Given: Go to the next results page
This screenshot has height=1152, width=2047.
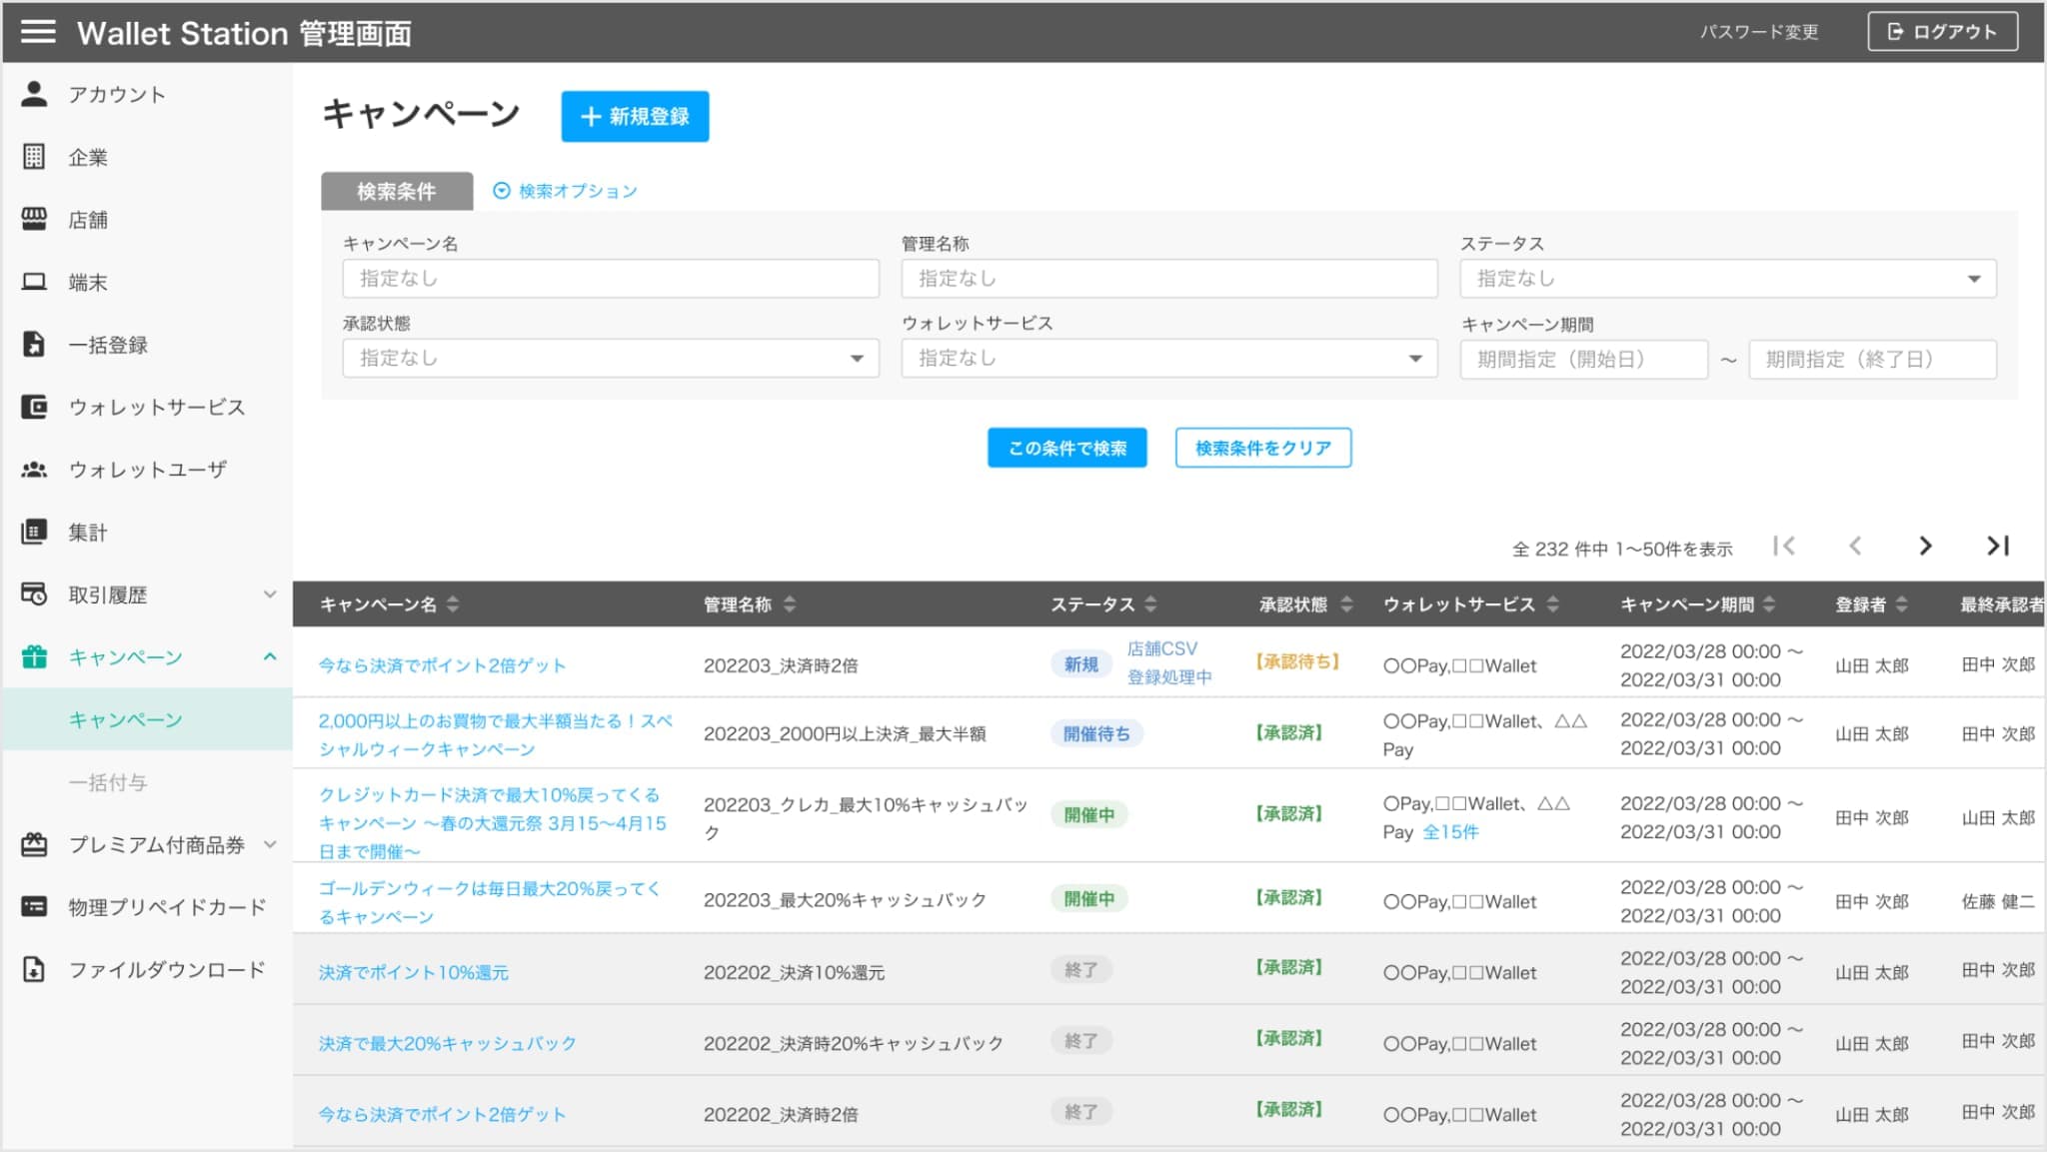Looking at the screenshot, I should 1925,546.
